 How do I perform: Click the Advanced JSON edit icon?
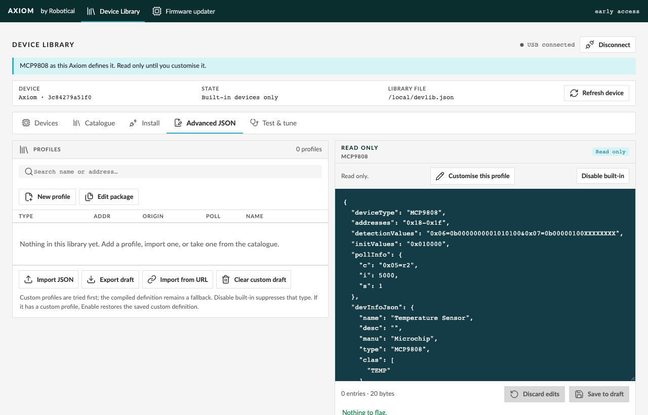click(178, 123)
